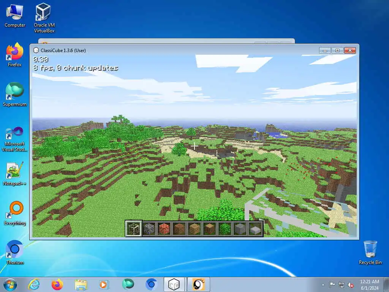Launch Internet Explorer from the taskbar

pos(34,284)
